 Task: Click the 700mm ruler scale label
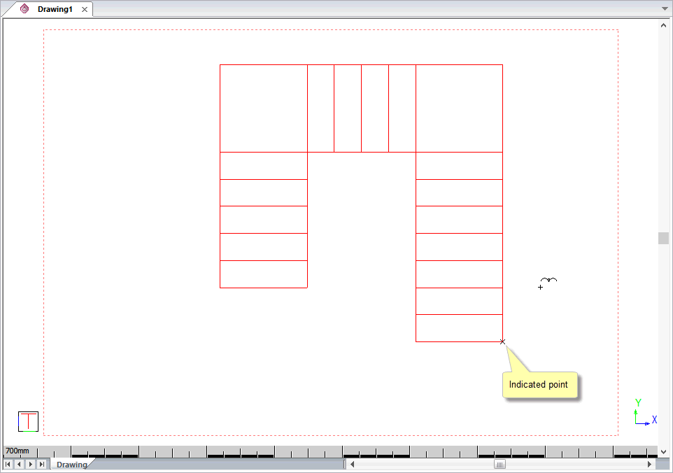click(x=17, y=451)
